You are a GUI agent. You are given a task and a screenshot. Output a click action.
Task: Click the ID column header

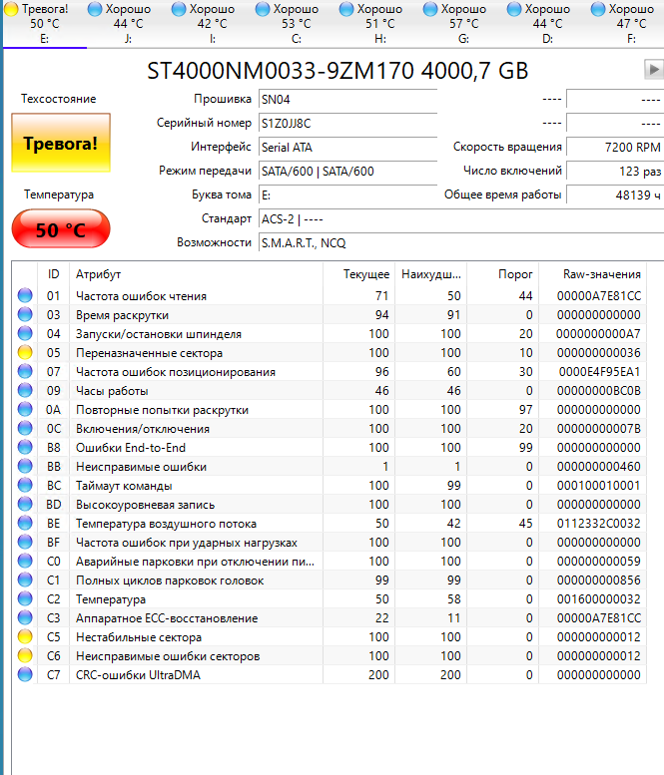click(54, 274)
